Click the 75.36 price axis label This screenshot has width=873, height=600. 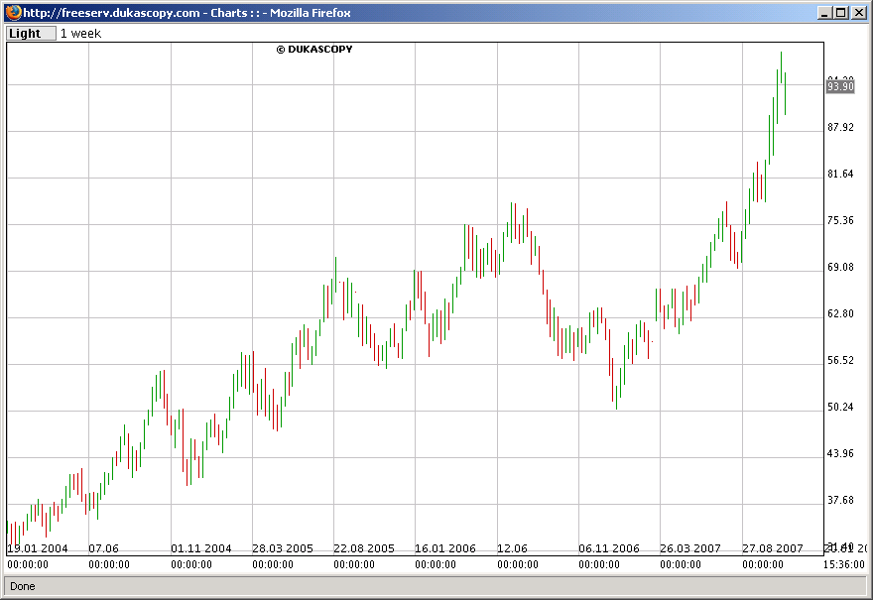click(840, 220)
